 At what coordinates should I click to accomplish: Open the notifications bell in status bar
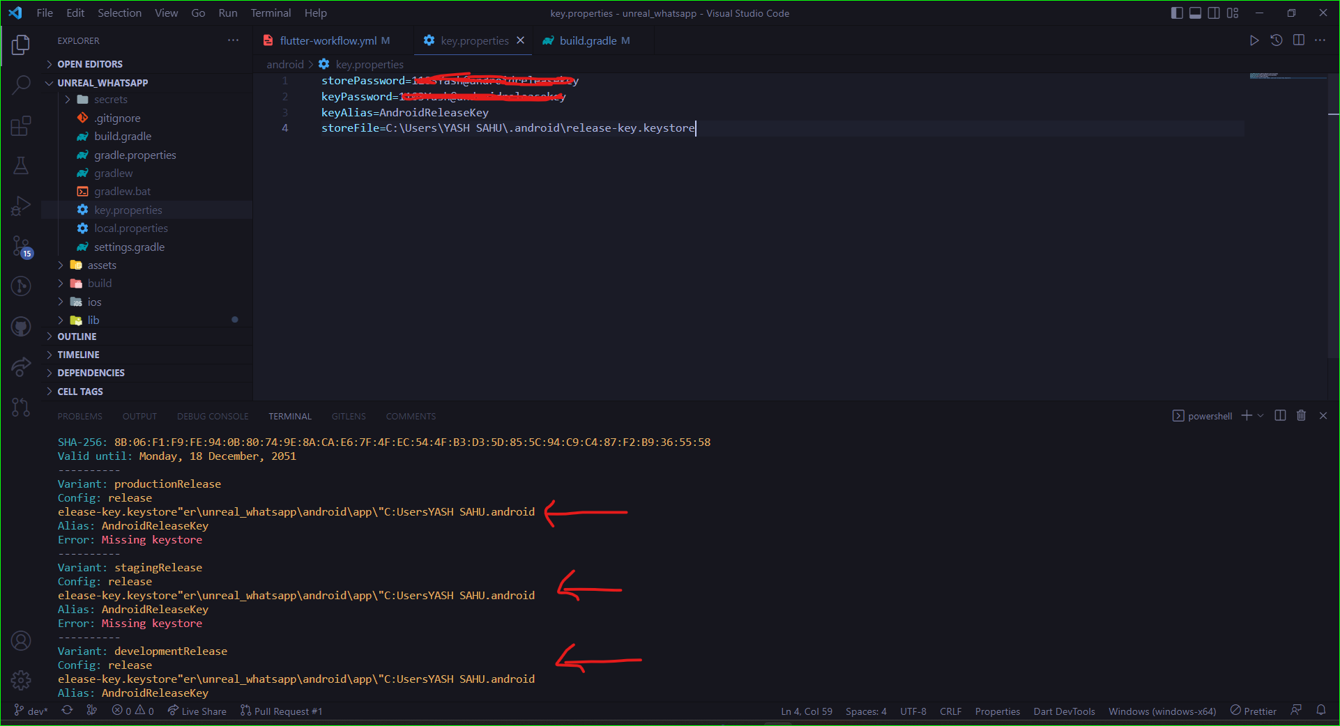(x=1321, y=711)
